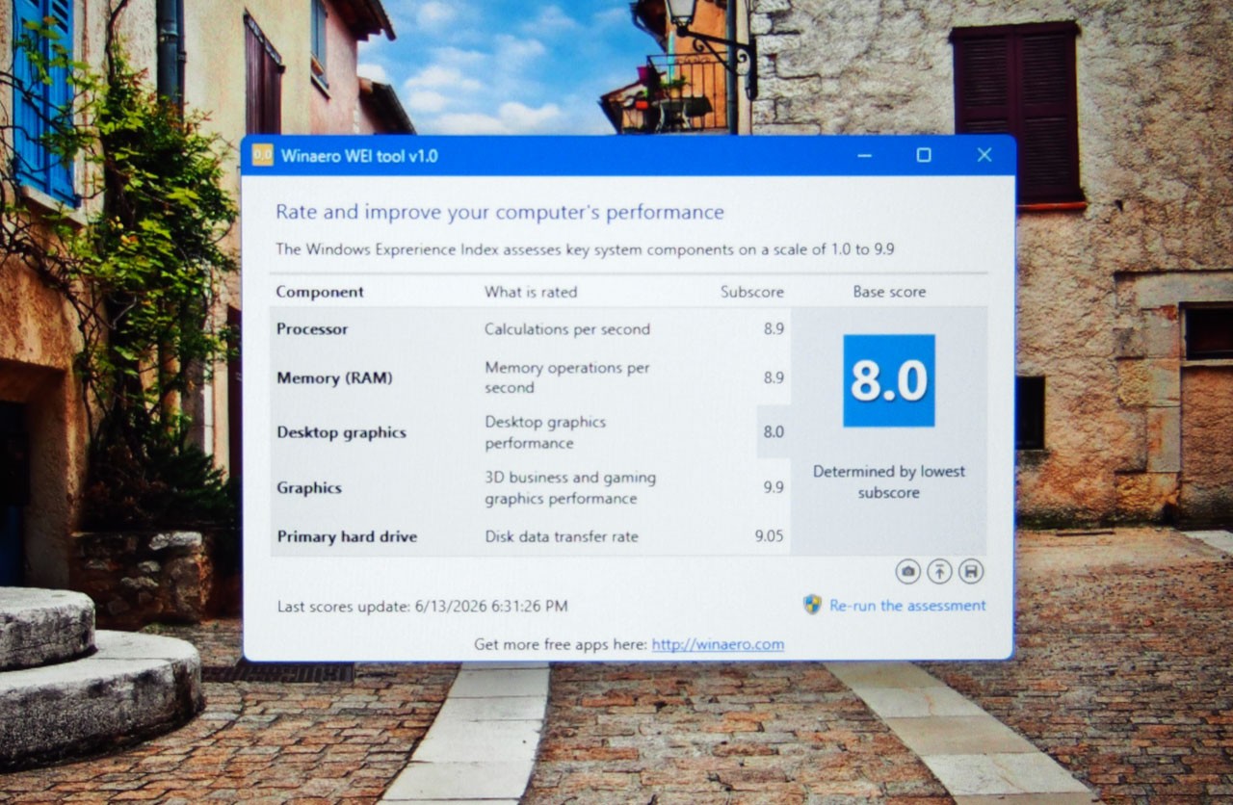The width and height of the screenshot is (1233, 805).
Task: Click the Winaero app icon in title bar
Action: click(262, 155)
